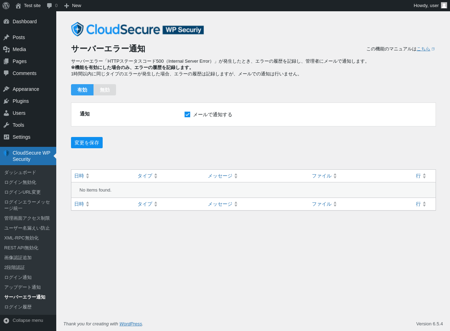
Task: Click the Pages icon in sidebar
Action: click(x=6, y=61)
